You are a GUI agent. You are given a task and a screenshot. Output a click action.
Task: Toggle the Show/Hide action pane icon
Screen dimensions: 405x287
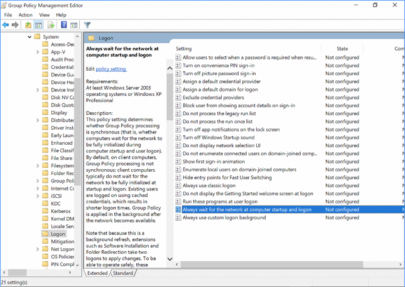click(73, 25)
